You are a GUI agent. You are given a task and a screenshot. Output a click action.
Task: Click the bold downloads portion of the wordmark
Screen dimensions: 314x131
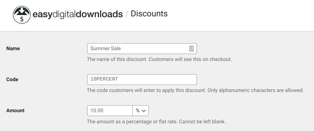tap(99, 14)
